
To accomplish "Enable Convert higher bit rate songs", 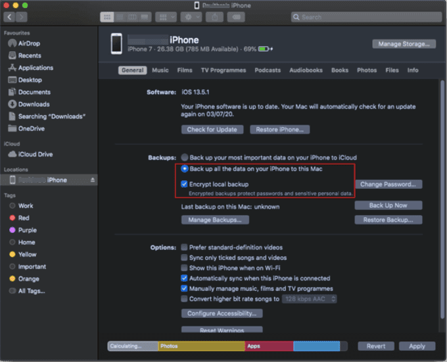I will (184, 299).
